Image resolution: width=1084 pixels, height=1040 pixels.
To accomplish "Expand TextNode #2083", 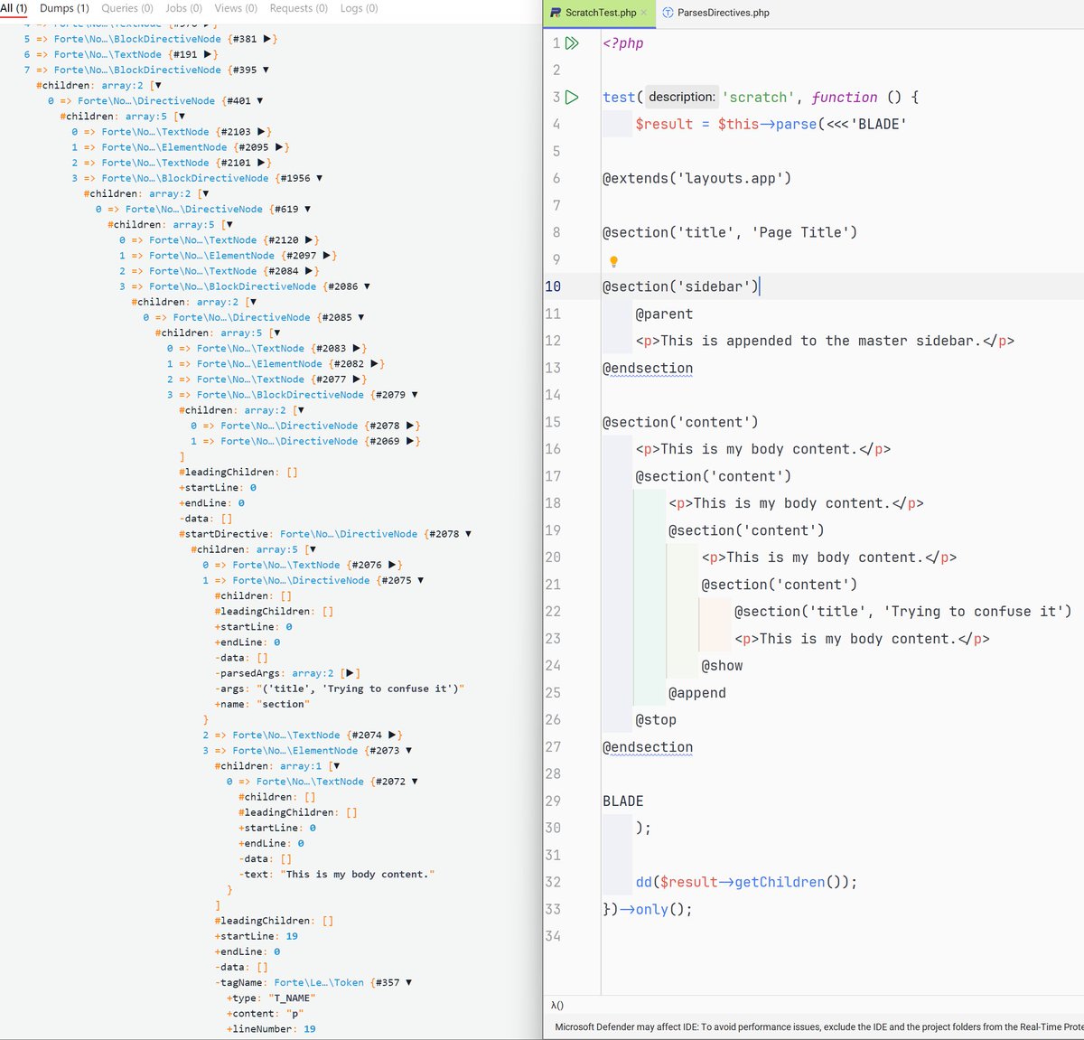I will 356,348.
